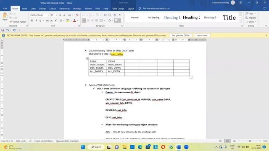
Task: Click Increase Indent icon
Action: tap(109, 15)
